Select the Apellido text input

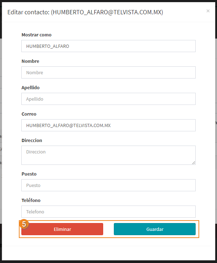coord(108,99)
